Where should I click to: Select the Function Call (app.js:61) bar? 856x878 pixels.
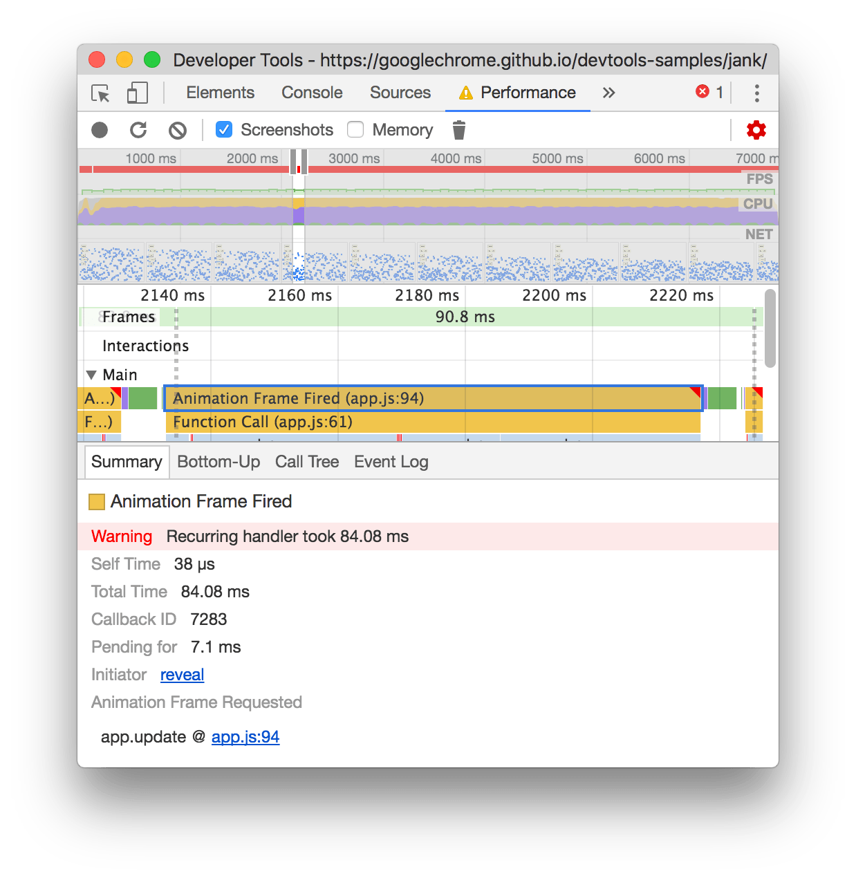pyautogui.click(x=433, y=422)
